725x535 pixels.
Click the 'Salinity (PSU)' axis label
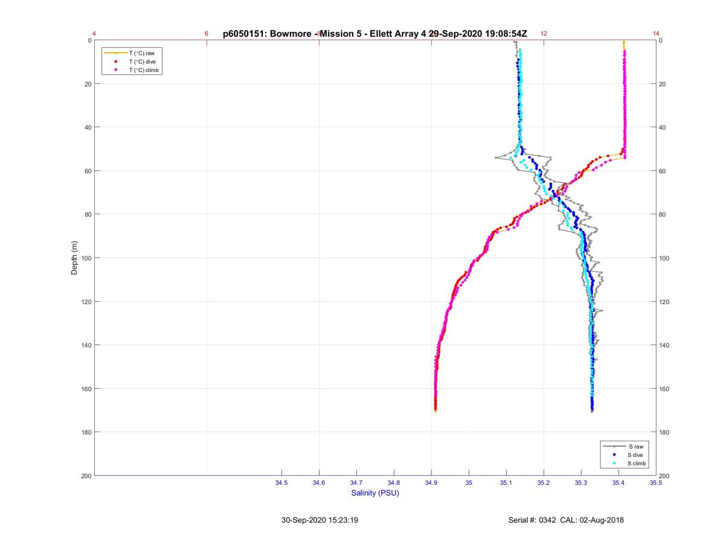(375, 493)
